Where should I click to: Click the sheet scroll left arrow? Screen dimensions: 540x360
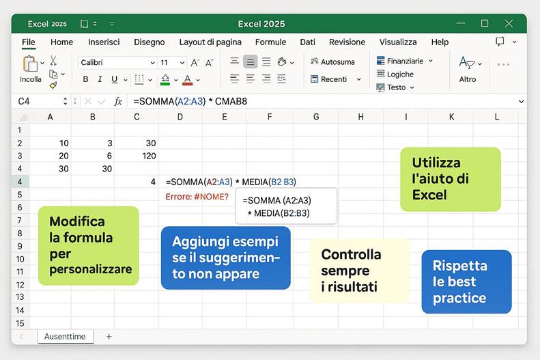(x=22, y=337)
